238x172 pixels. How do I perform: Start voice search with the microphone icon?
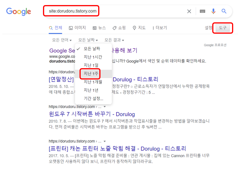tap(213, 11)
